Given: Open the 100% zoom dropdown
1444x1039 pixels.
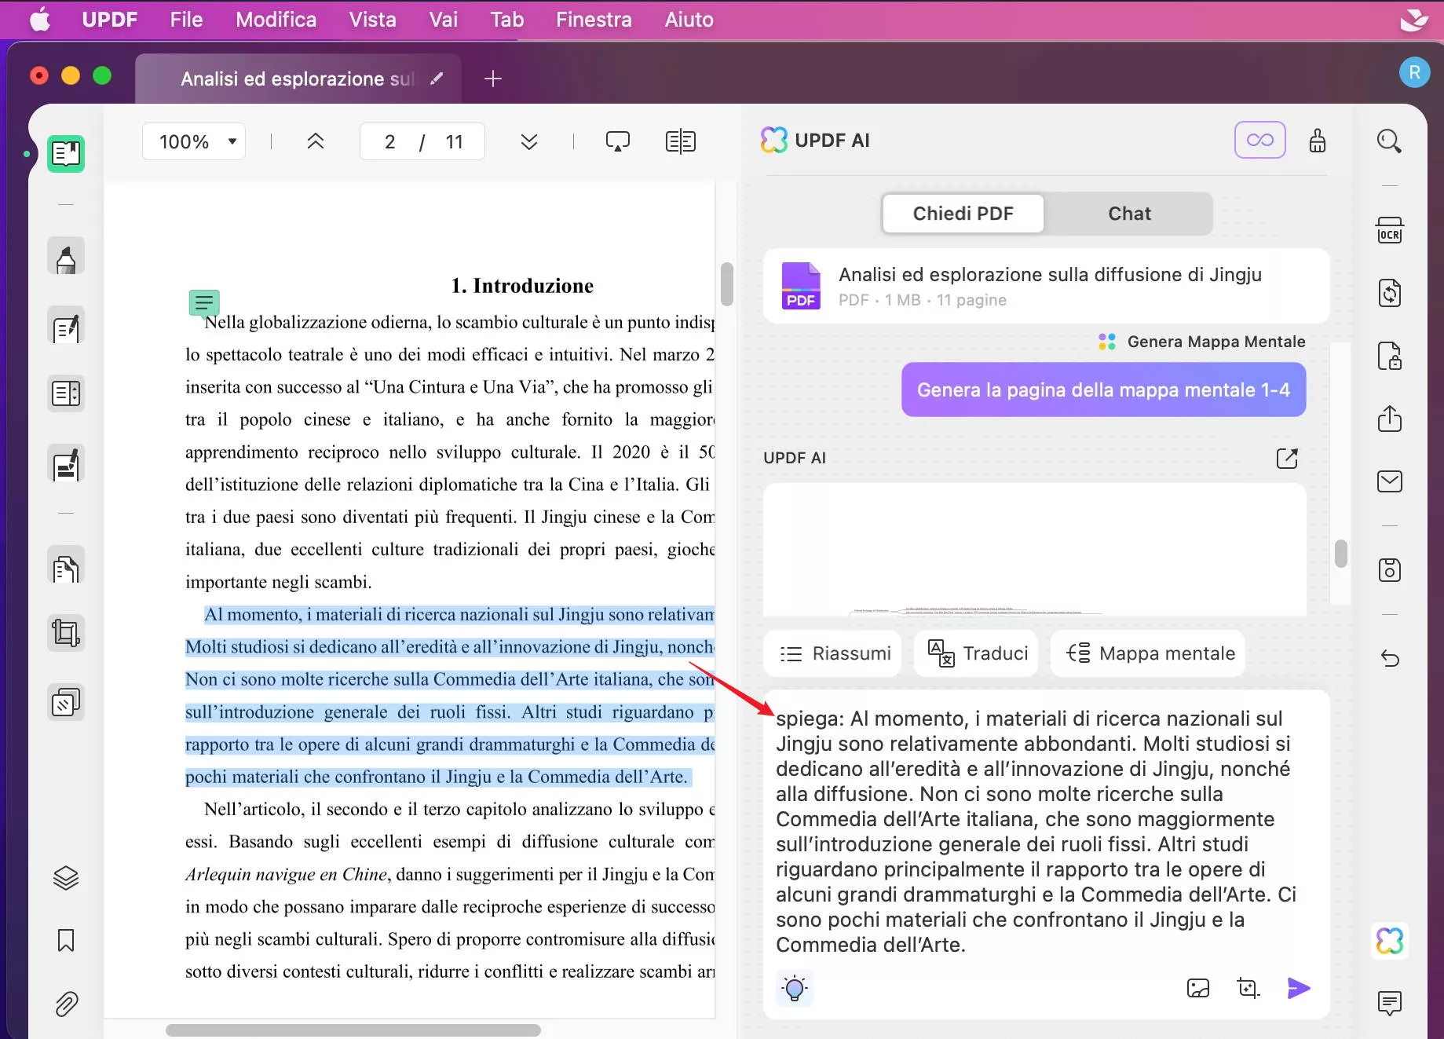Looking at the screenshot, I should [x=194, y=141].
